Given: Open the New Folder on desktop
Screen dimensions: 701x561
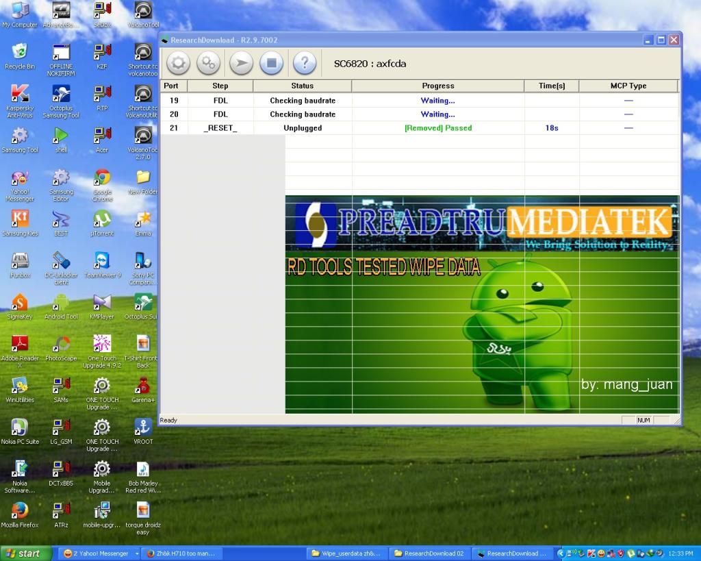Looking at the screenshot, I should [143, 182].
